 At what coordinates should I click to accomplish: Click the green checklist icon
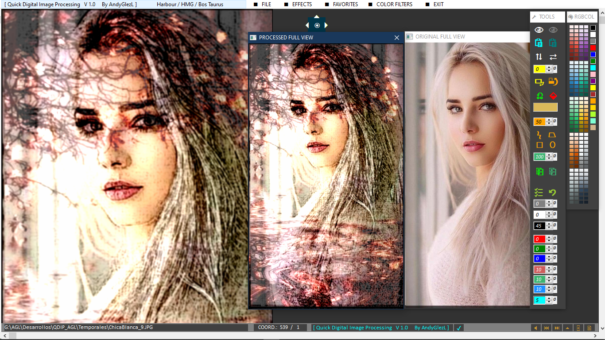539,193
